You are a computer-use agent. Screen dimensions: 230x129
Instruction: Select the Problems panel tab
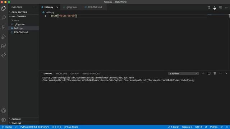[61, 73]
